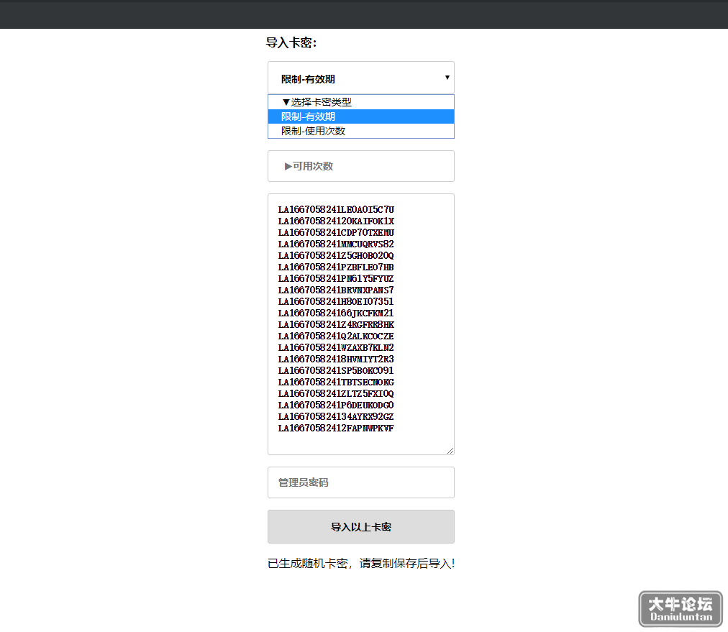
Task: Focus the ▶可用次数 input field
Action: [x=360, y=166]
